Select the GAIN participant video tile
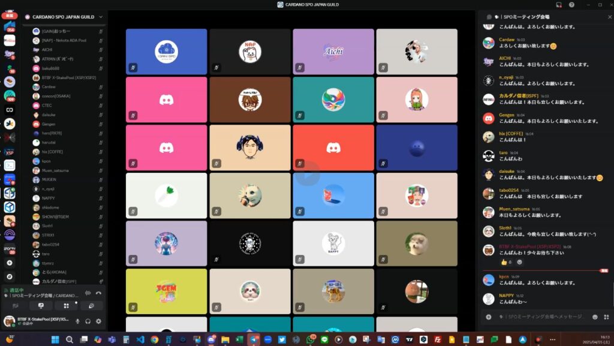Viewport: 614px width, 346px height. [167, 52]
